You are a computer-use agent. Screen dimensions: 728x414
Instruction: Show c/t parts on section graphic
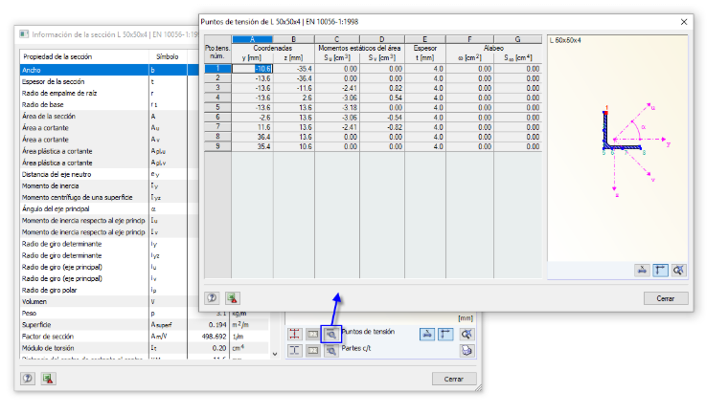pos(294,351)
